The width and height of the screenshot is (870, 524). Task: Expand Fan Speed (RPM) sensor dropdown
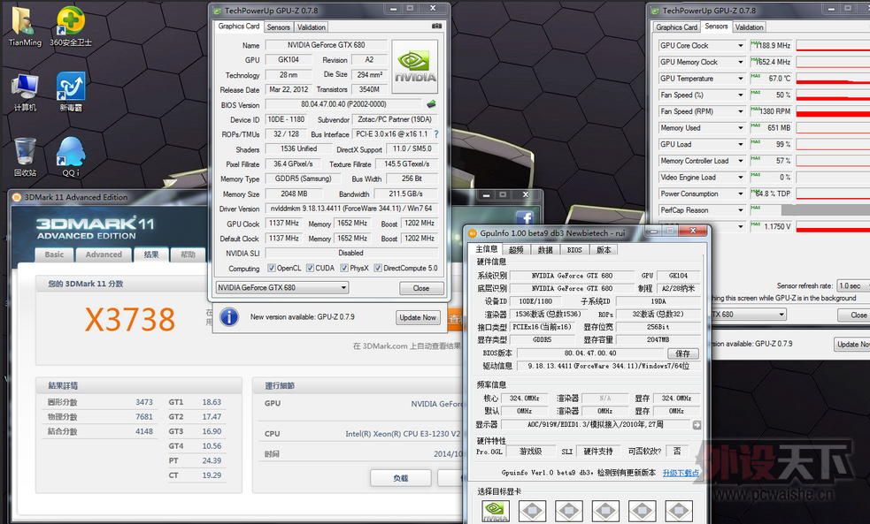point(740,111)
